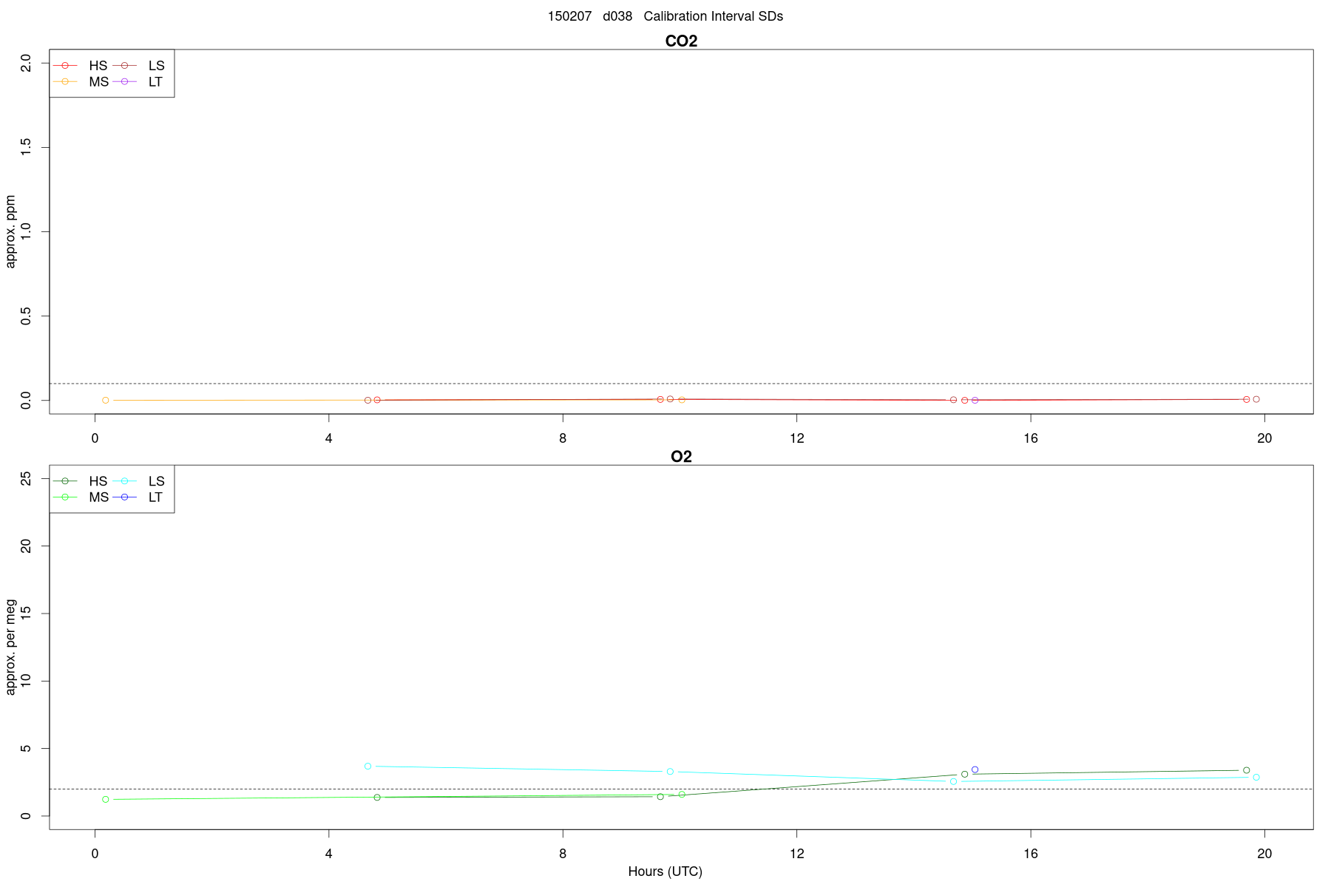This screenshot has width=1331, height=887.
Task: Select the O2 panel title
Action: pos(681,457)
